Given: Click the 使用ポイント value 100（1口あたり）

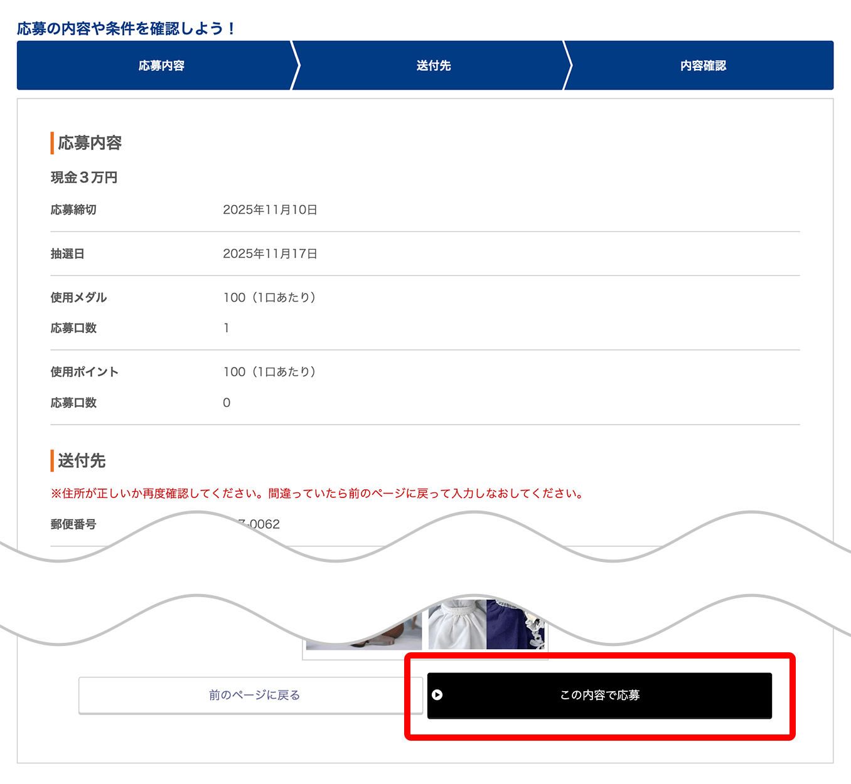Looking at the screenshot, I should tap(270, 372).
